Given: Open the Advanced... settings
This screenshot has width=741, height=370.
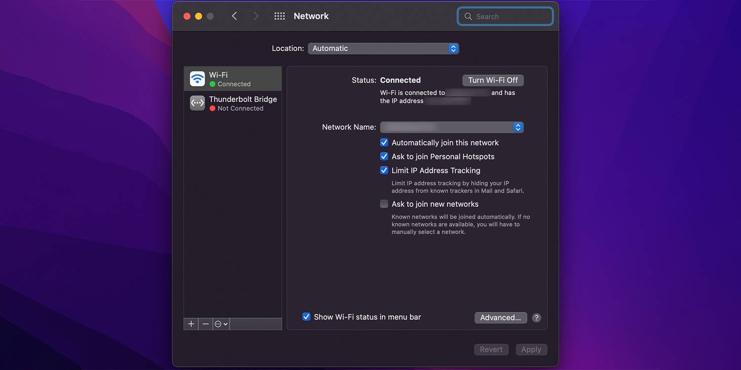Looking at the screenshot, I should 500,318.
